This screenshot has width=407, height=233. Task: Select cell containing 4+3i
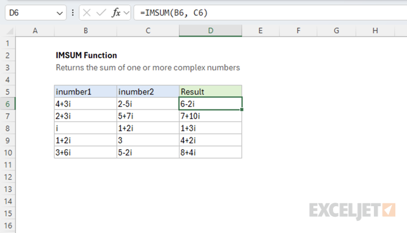coord(85,104)
